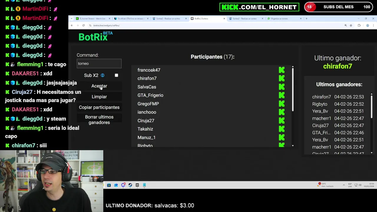Click the chirafon7 22:53 winner entry

pos(338,97)
